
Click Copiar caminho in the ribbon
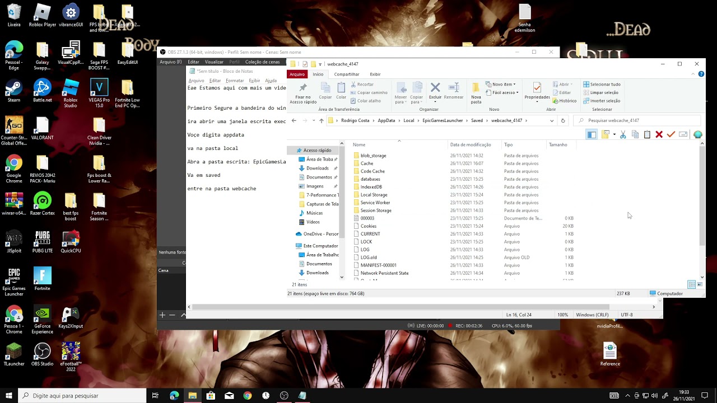[369, 93]
